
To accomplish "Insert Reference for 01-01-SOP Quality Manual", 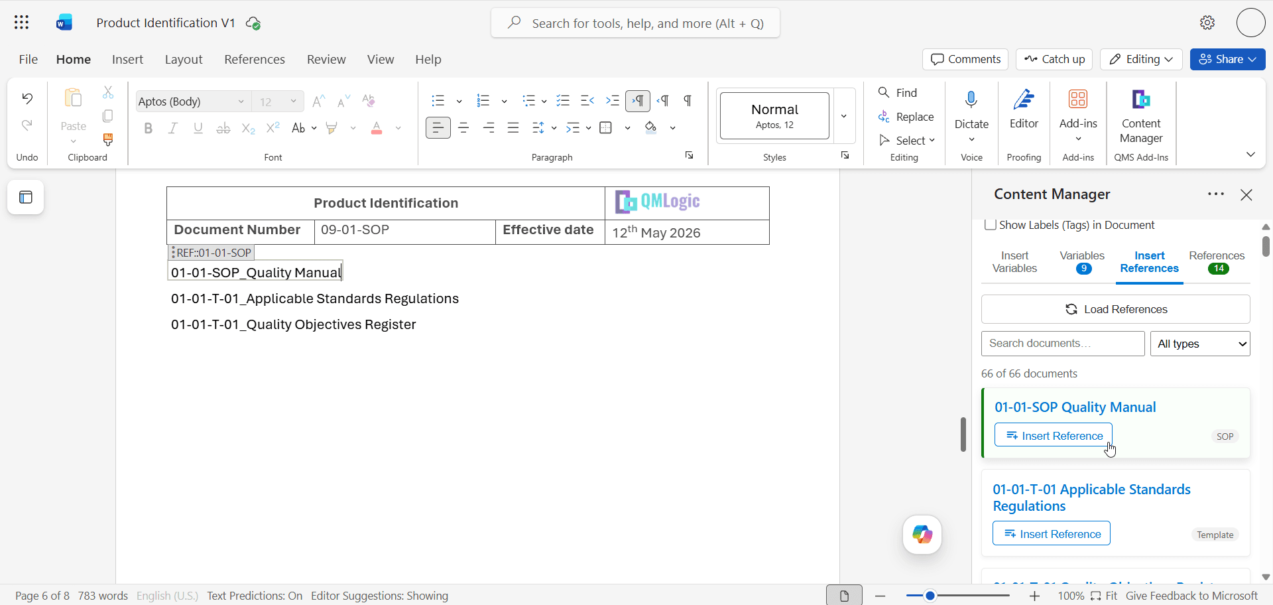I will click(x=1054, y=435).
